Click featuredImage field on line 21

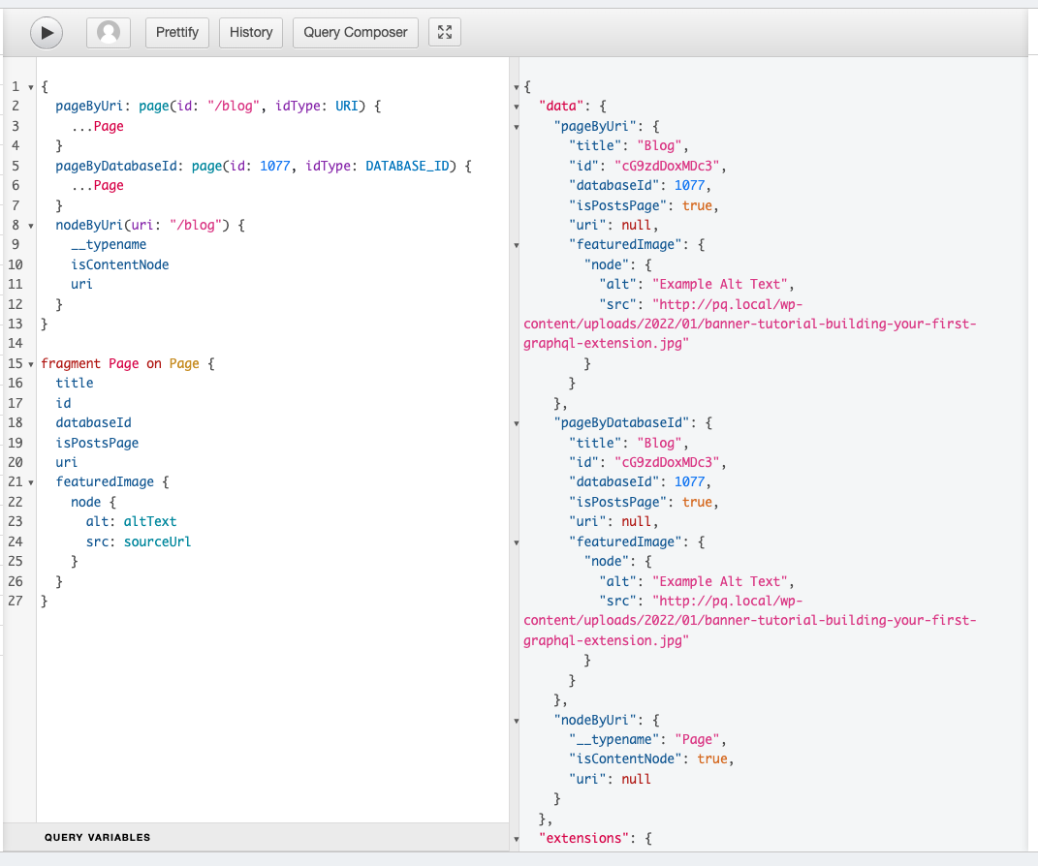pyautogui.click(x=105, y=481)
